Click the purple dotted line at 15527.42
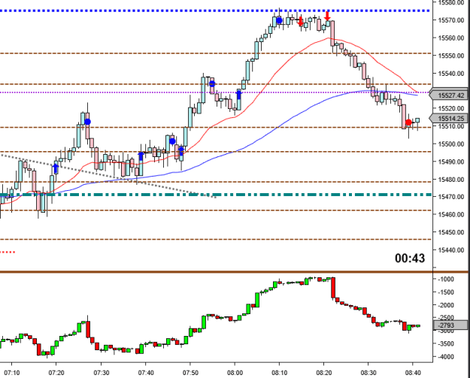 [216, 92]
